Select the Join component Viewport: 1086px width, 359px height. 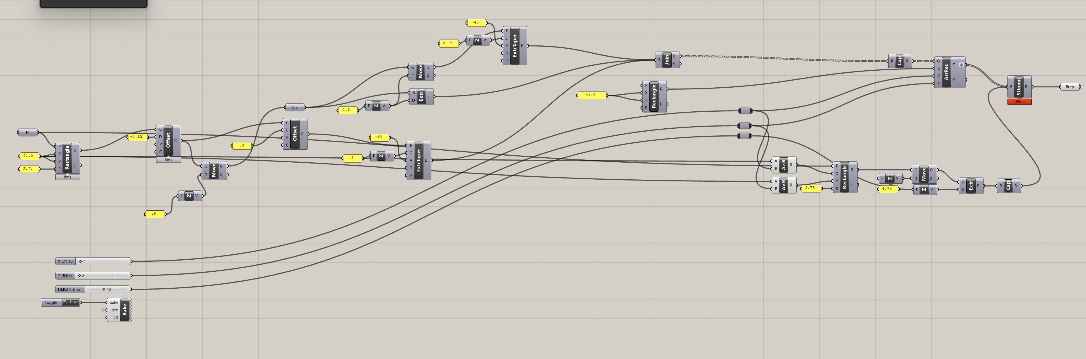pyautogui.click(x=667, y=60)
